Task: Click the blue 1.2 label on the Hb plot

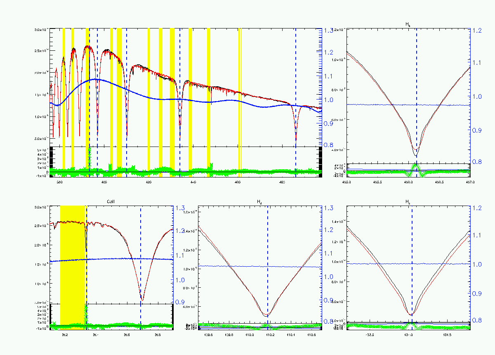Action: coord(477,30)
